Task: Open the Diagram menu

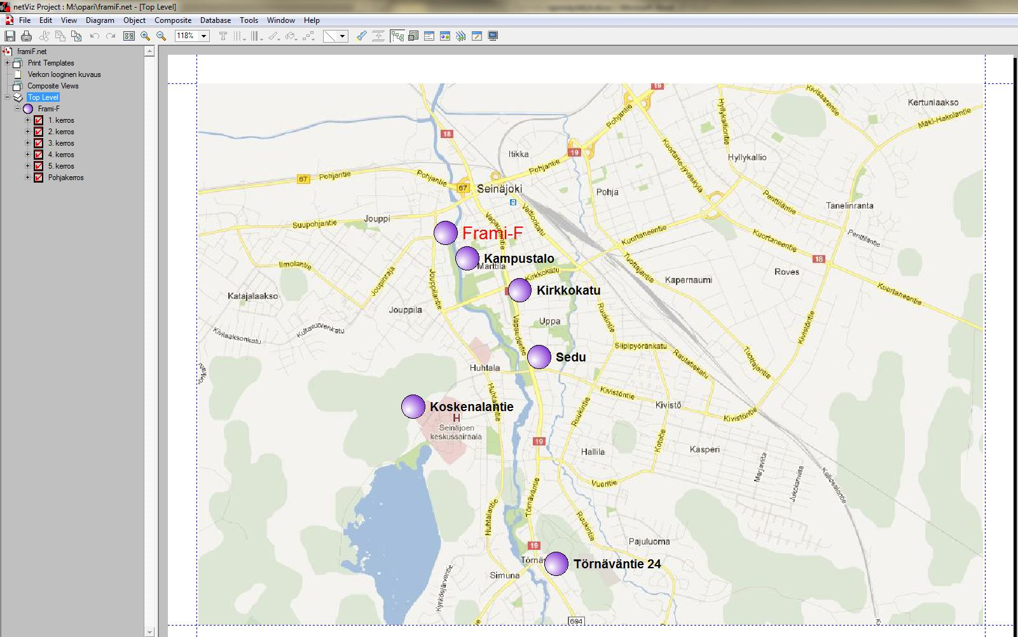Action: pos(100,20)
